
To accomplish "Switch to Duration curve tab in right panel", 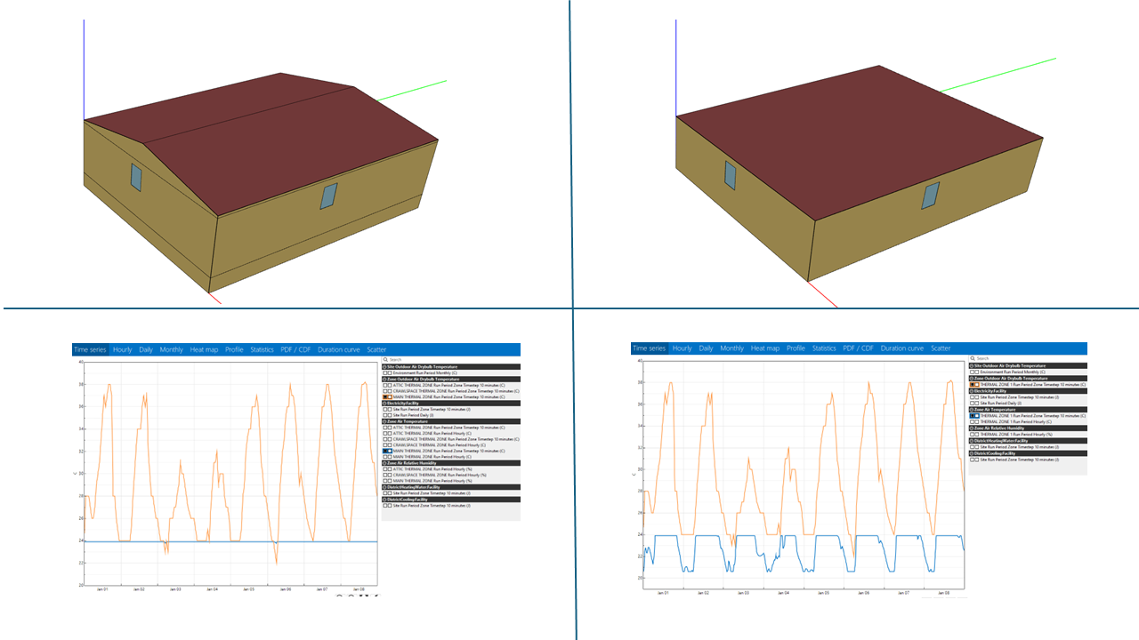I will coord(902,348).
